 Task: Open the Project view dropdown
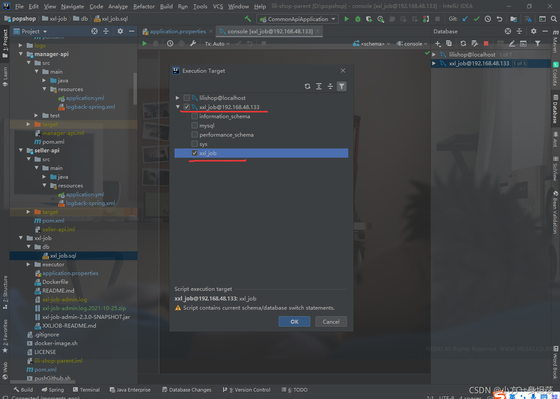(x=31, y=31)
